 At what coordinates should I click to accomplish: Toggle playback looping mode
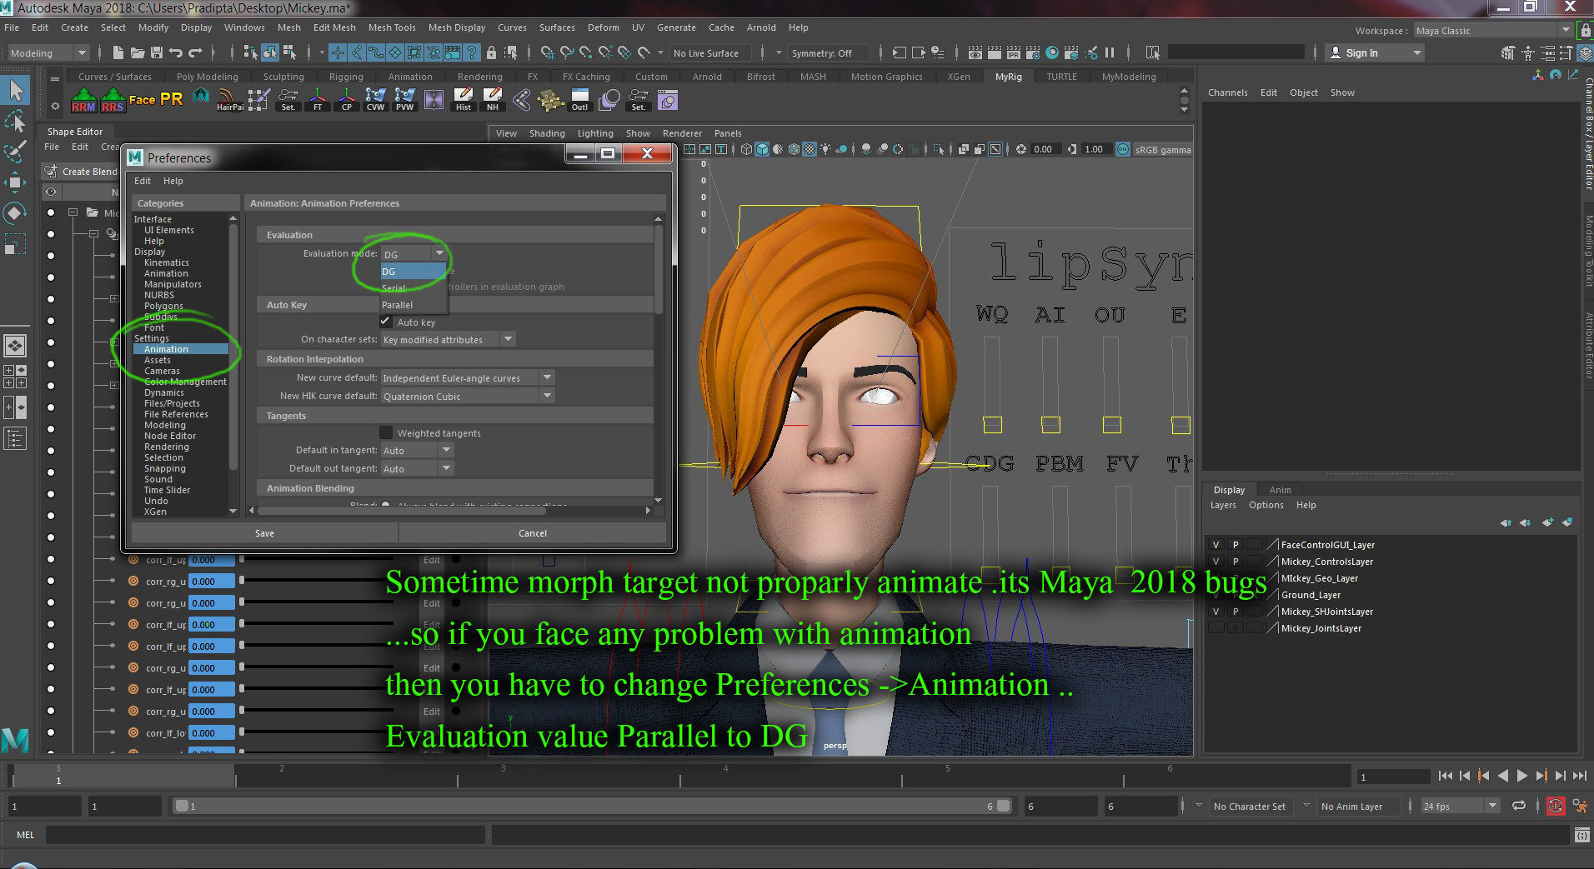(1519, 806)
